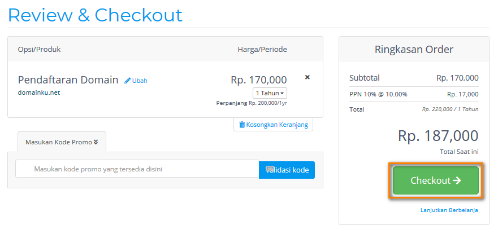Remove the domain item with the × icon

308,77
